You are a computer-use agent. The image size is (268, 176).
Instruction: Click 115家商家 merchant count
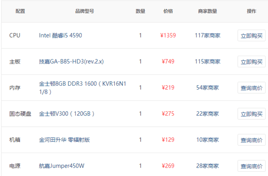(208, 61)
